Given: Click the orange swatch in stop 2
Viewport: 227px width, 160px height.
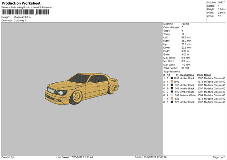Looking at the screenshot, I should pyautogui.click(x=172, y=82).
